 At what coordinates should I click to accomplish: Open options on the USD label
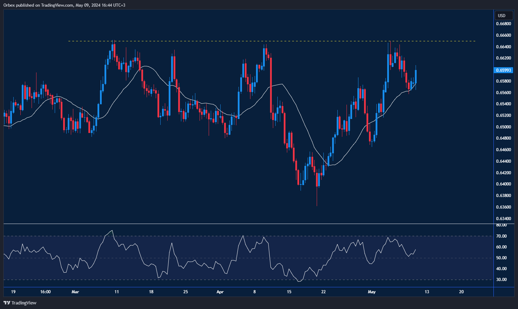click(503, 15)
